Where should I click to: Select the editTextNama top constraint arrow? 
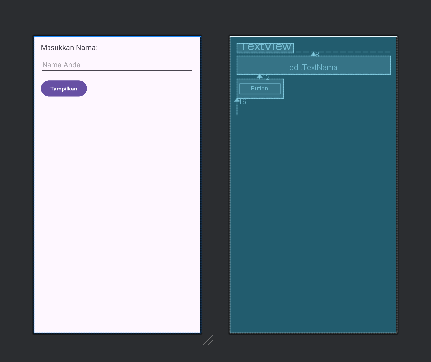coord(313,56)
